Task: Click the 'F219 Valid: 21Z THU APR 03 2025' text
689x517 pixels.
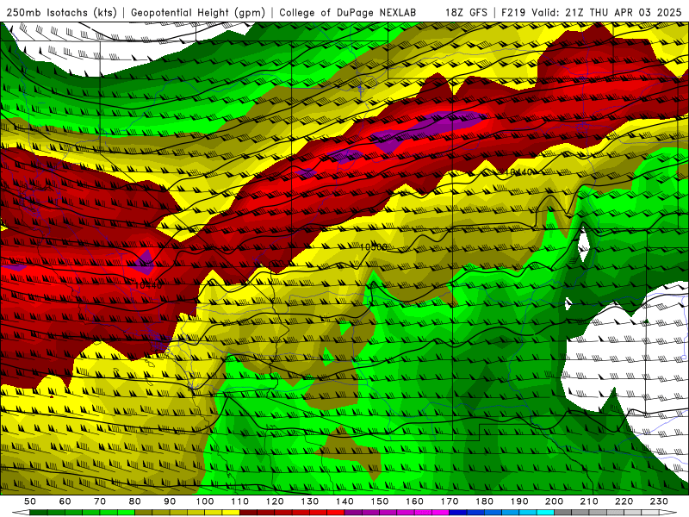Action: click(x=592, y=12)
